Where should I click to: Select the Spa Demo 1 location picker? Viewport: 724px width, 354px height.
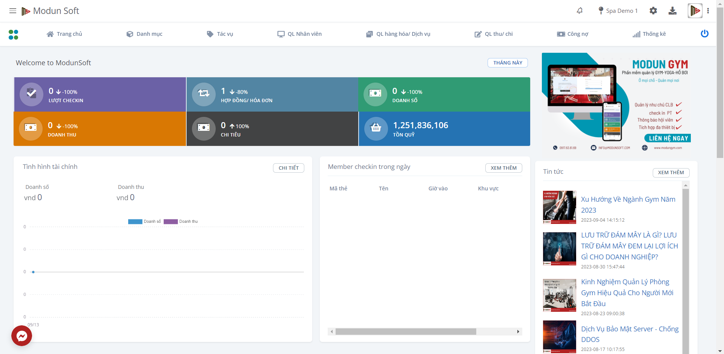(x=618, y=11)
